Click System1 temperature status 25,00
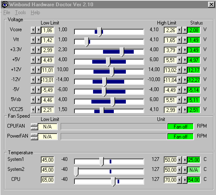Viewport: 216px width, 195px height. coord(194,160)
